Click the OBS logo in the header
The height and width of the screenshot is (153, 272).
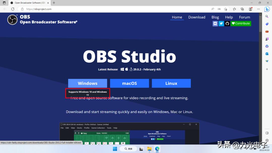12,19
